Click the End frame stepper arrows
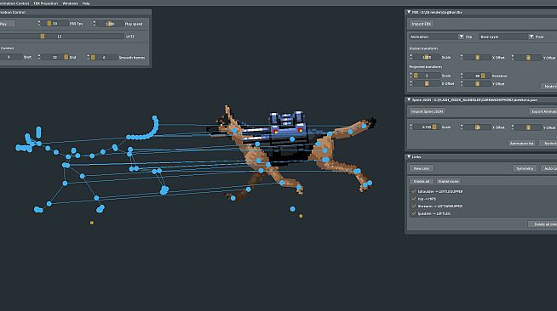The height and width of the screenshot is (311, 557). (38, 57)
